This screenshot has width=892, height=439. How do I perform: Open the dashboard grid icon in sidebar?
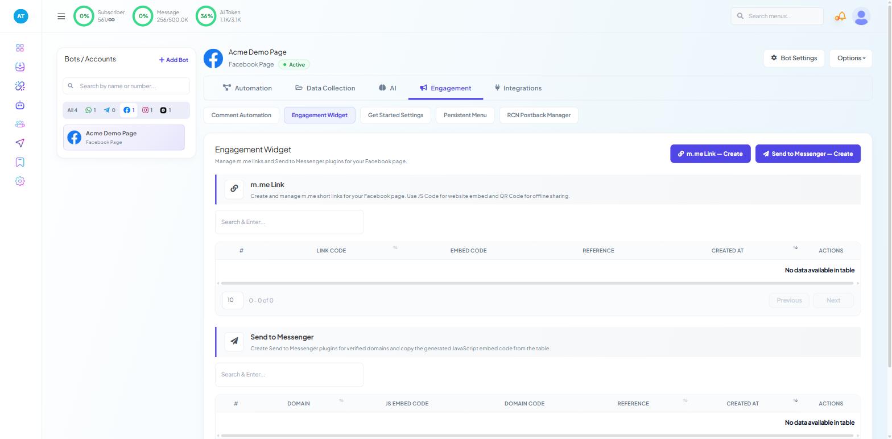pos(20,48)
